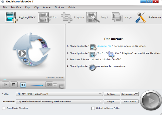Mute audio with the speaker icon

(23, 85)
